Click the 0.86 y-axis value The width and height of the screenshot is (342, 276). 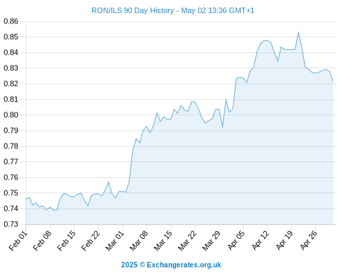click(x=11, y=21)
